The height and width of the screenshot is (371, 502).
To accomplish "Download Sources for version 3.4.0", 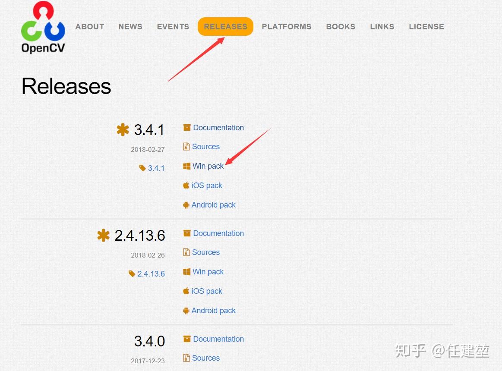I will coord(206,358).
